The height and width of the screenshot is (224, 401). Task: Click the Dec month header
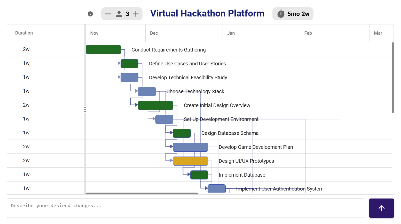[x=154, y=33]
